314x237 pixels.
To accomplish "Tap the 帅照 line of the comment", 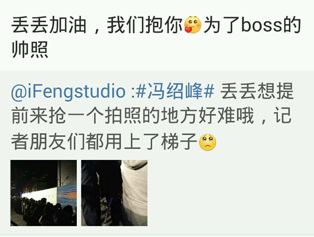I will [30, 49].
